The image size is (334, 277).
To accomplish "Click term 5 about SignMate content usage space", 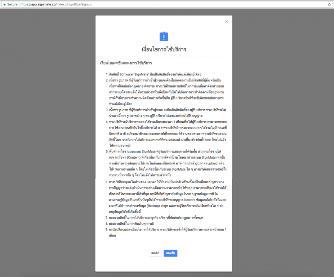I will [168, 163].
